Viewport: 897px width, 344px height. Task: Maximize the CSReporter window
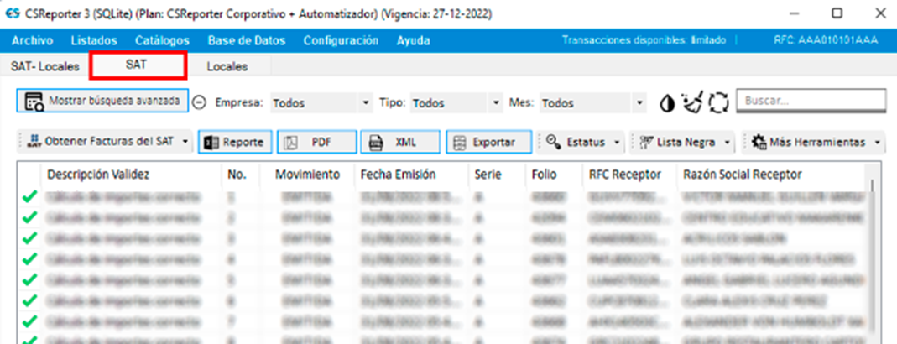click(x=837, y=13)
